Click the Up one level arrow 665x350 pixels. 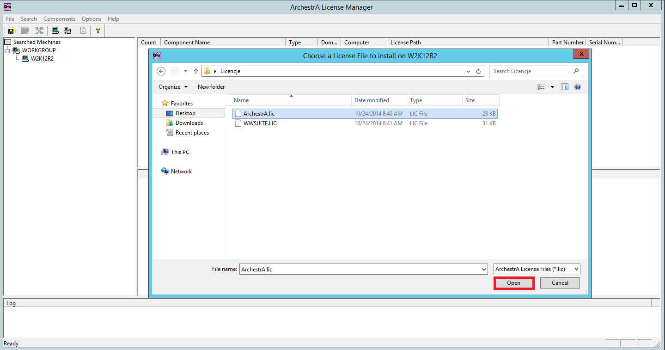196,71
